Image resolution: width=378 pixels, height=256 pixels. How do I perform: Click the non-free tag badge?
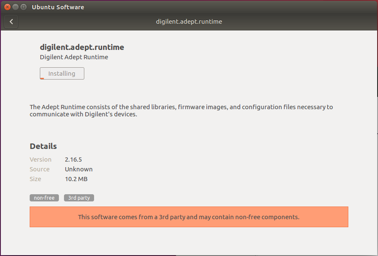pyautogui.click(x=44, y=198)
